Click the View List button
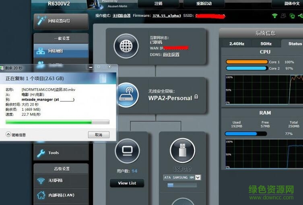This screenshot has width=303, height=205. [x=127, y=183]
